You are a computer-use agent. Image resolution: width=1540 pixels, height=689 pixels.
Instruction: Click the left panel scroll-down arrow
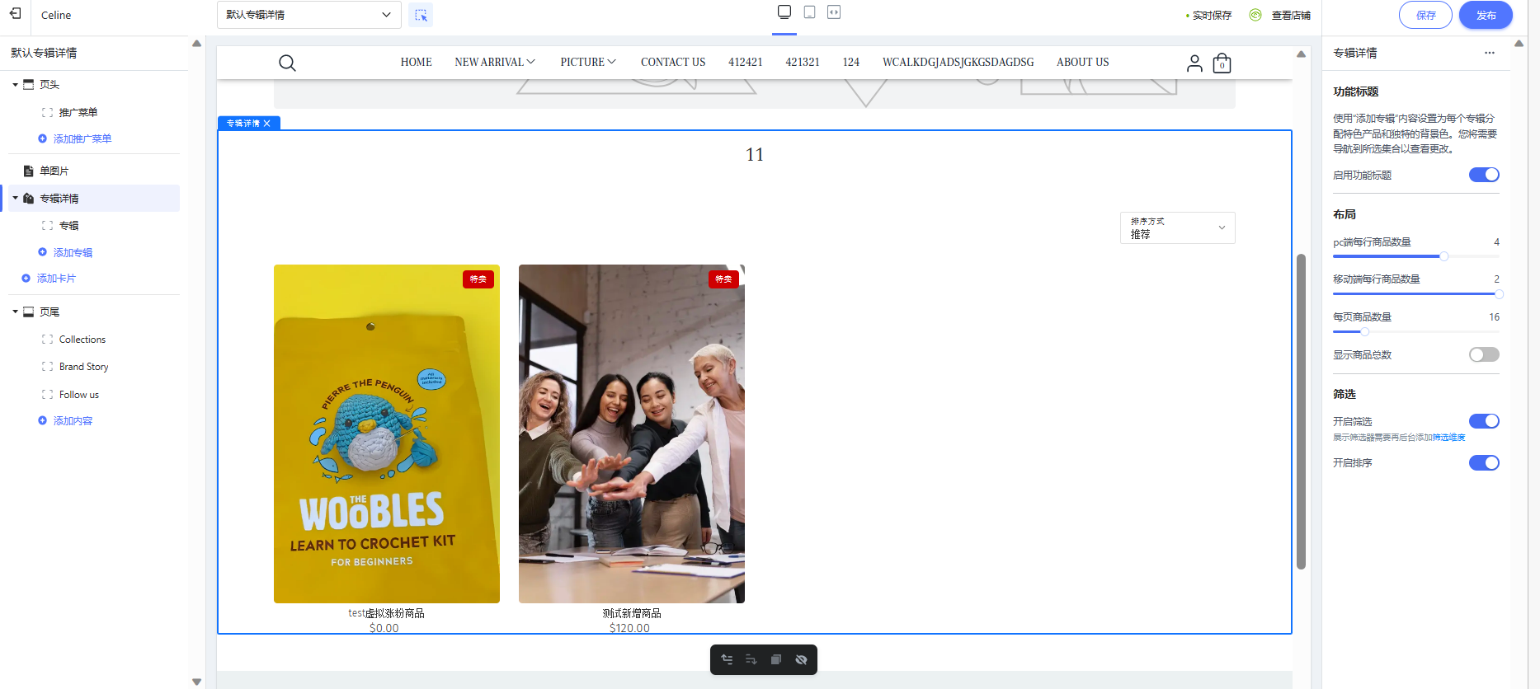(196, 682)
